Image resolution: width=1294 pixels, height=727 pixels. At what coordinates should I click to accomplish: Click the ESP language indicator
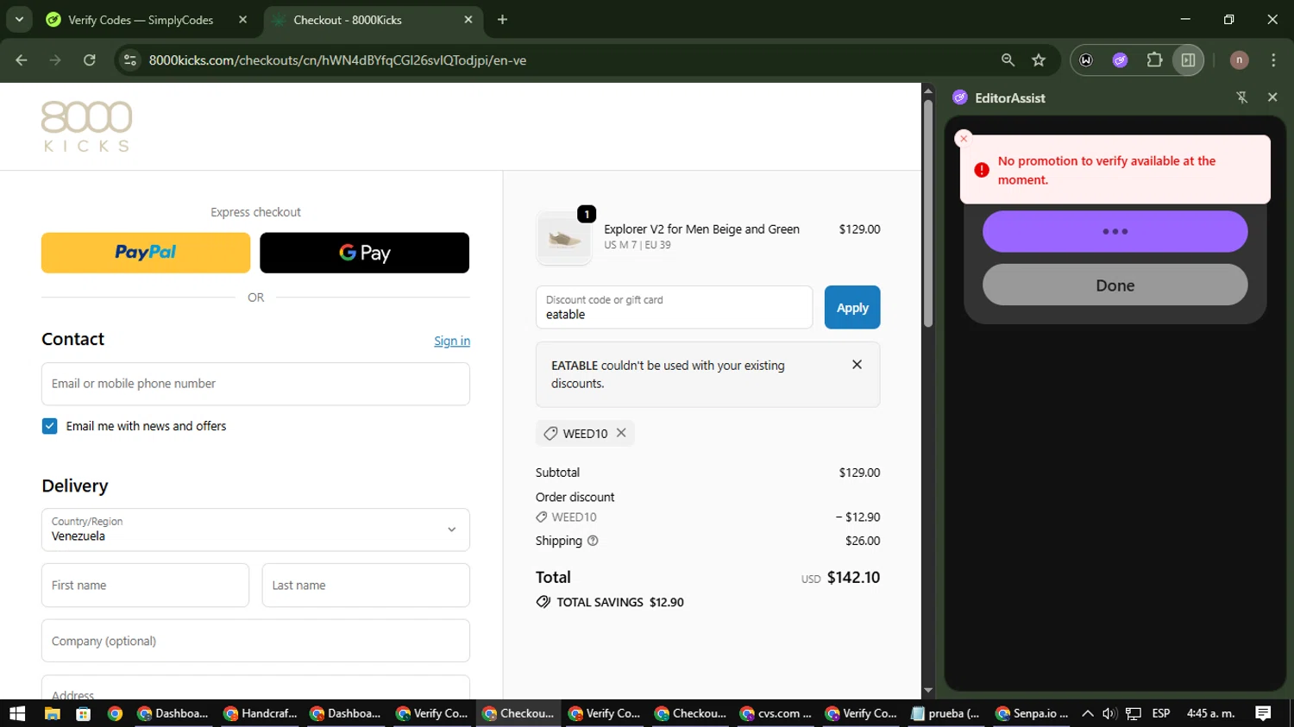click(x=1161, y=713)
